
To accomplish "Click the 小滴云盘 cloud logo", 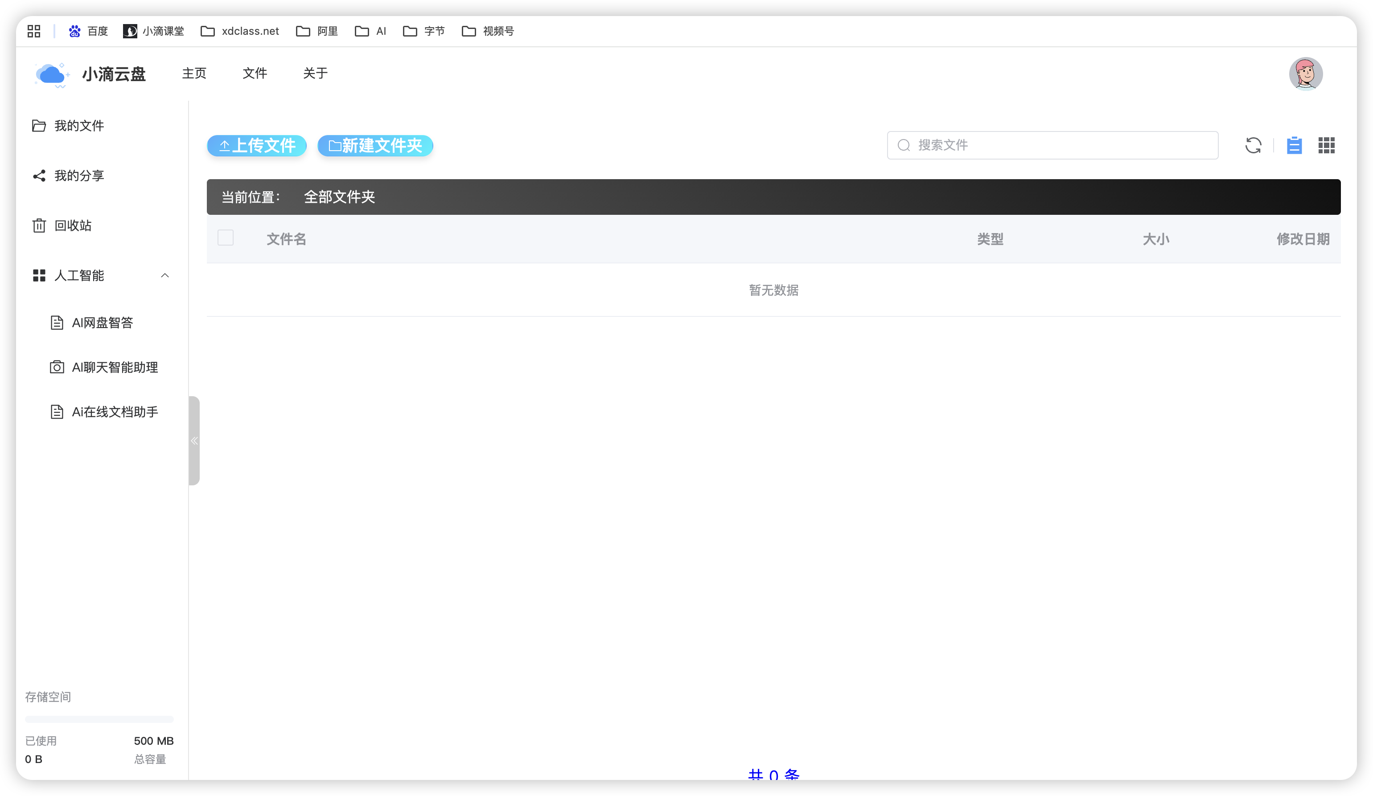I will pos(52,74).
